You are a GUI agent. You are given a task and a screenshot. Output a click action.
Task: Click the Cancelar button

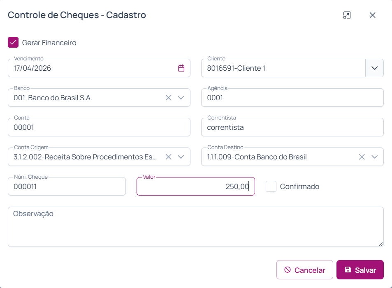click(305, 270)
